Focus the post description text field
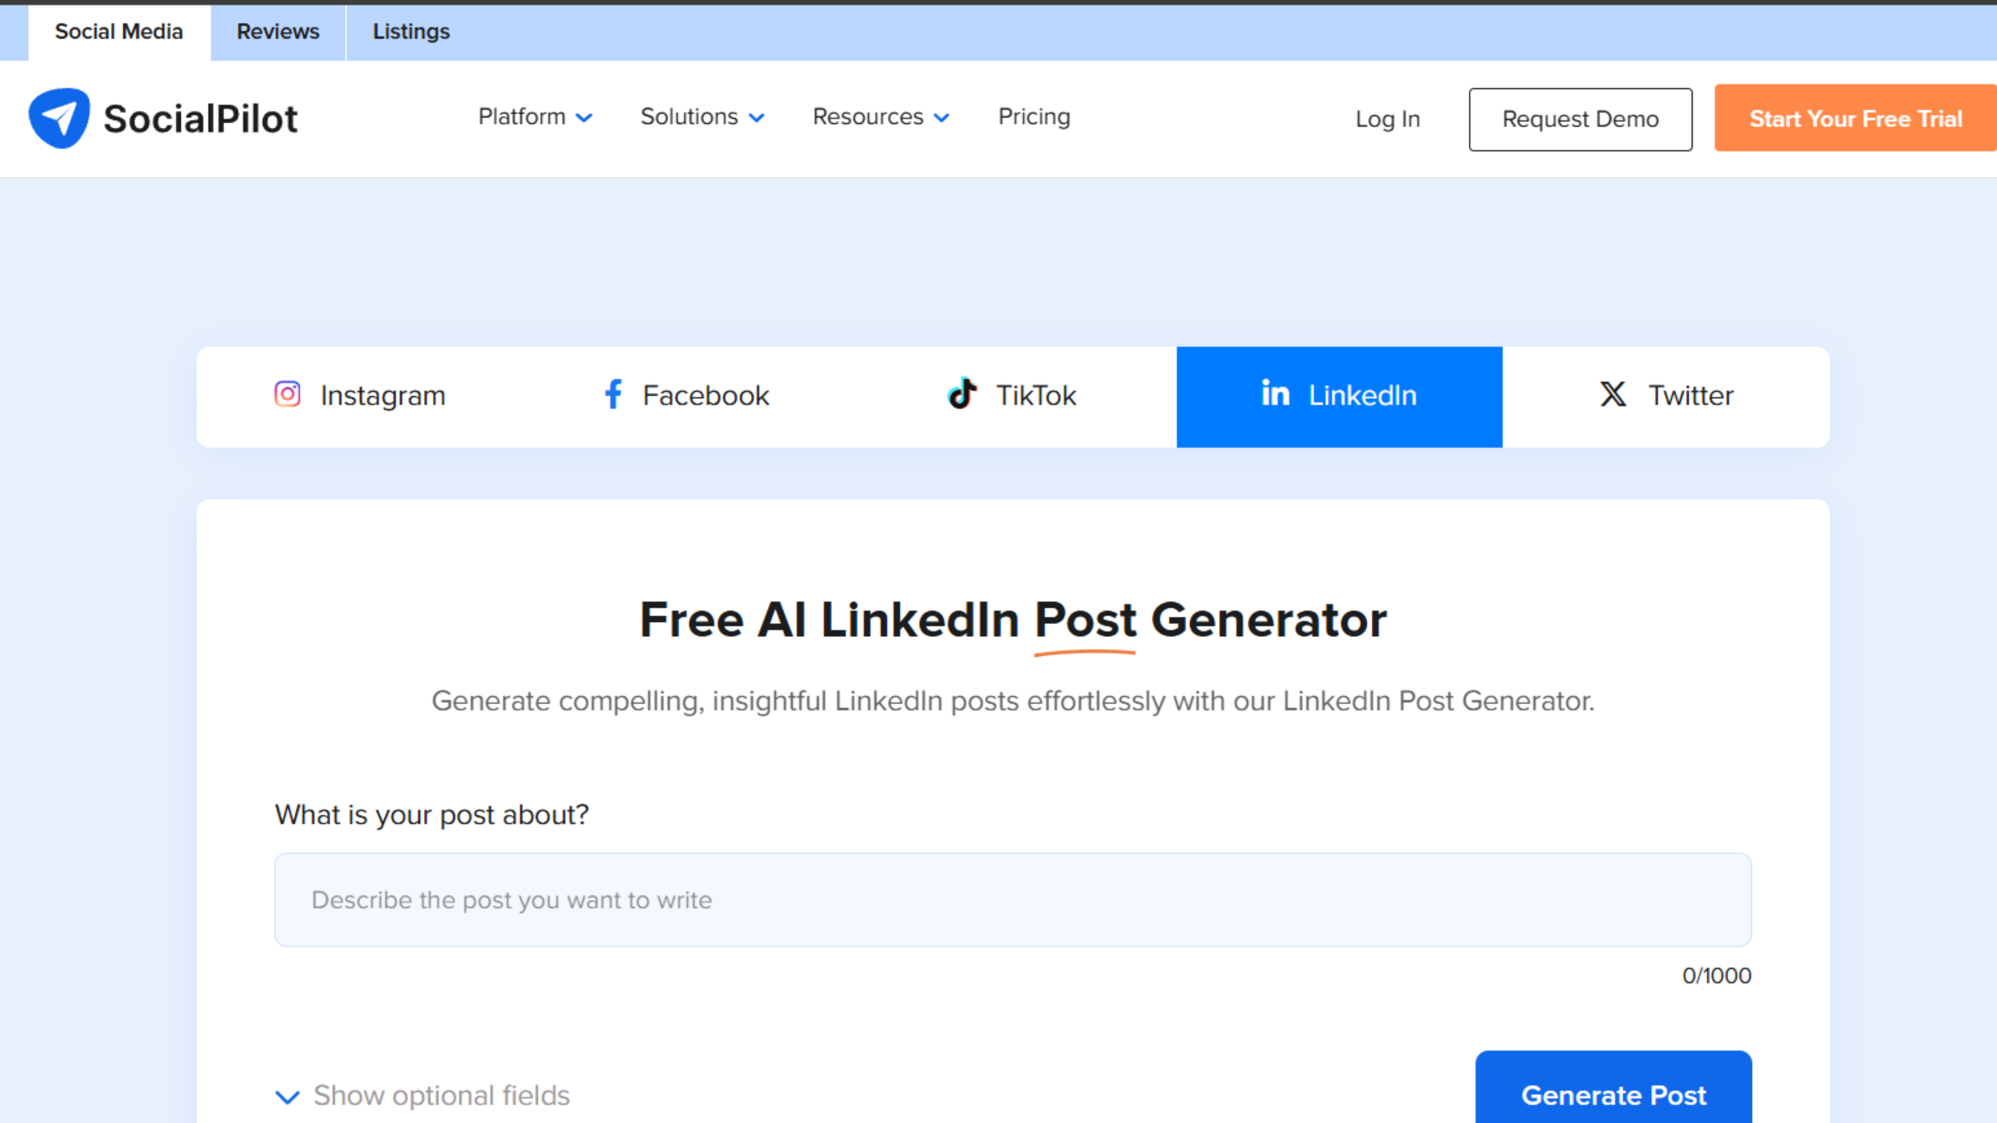 click(x=1012, y=900)
